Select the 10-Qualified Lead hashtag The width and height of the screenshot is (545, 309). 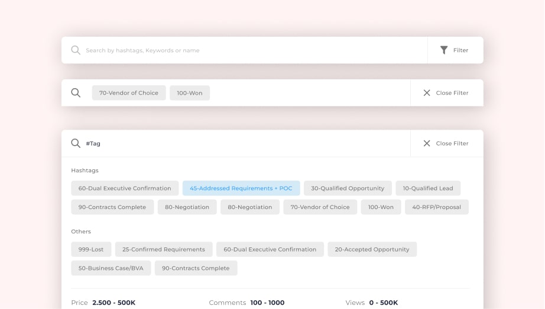428,188
